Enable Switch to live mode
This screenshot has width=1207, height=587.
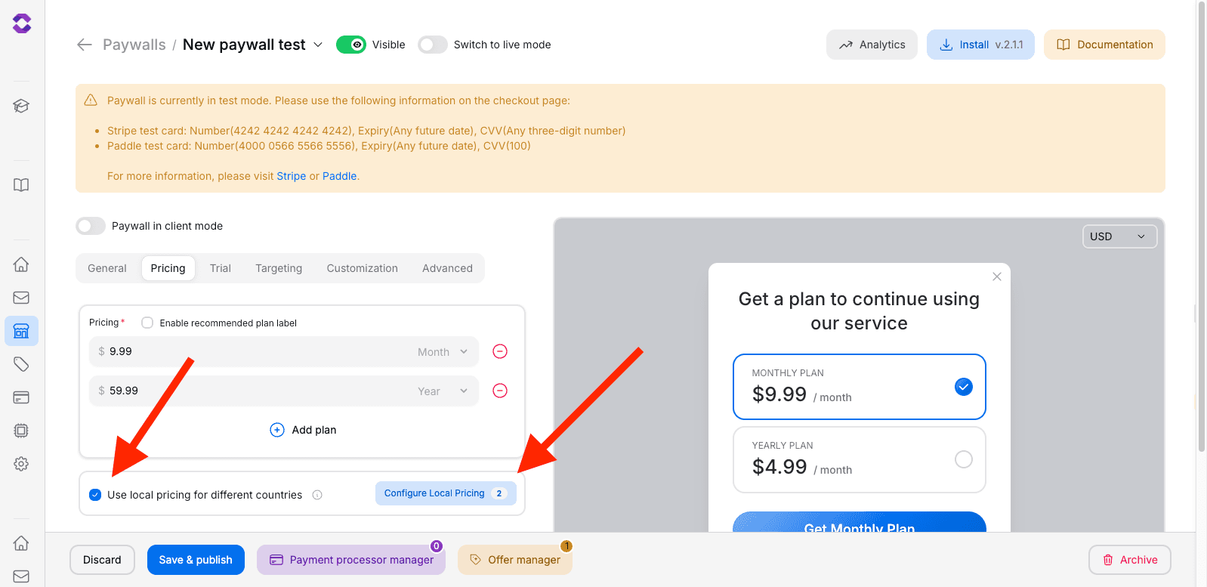coord(433,45)
